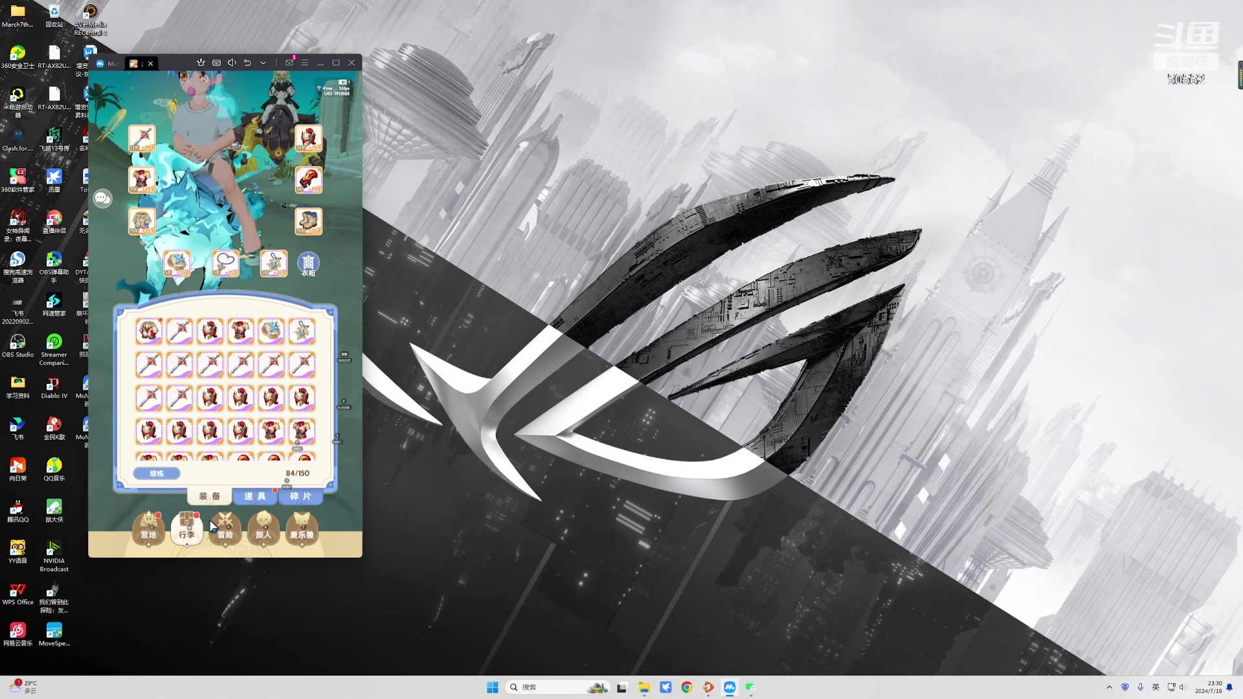Open the mail icon with red badge

click(x=289, y=62)
